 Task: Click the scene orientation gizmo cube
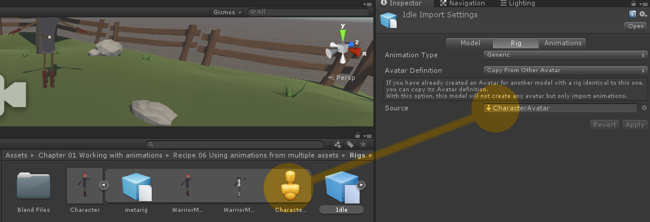(x=342, y=48)
